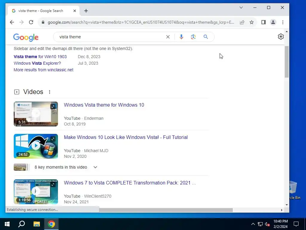
Task: Select the Recycle Bin on the desktop
Action: click(x=295, y=190)
